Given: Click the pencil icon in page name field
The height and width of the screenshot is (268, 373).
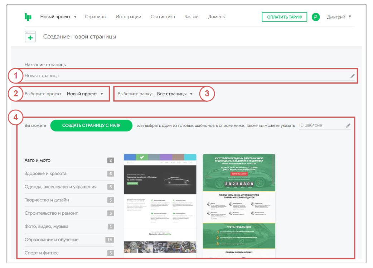Looking at the screenshot, I should coord(353,76).
